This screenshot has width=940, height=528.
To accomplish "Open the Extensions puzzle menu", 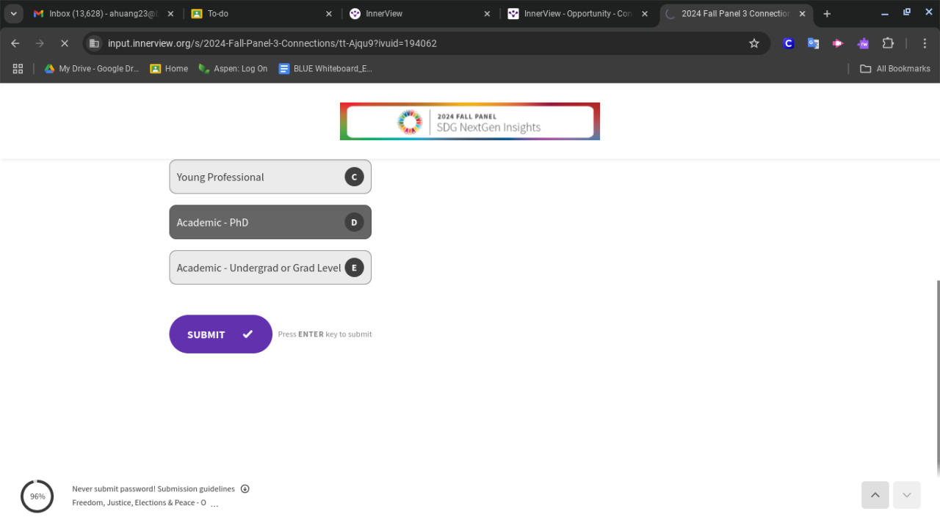I will (x=888, y=43).
